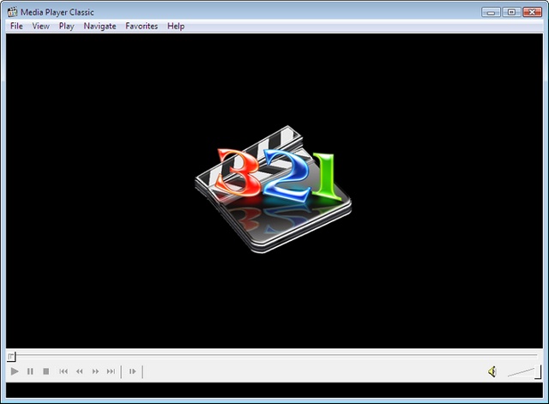Start playback with the Play button
The width and height of the screenshot is (549, 404).
[x=15, y=371]
